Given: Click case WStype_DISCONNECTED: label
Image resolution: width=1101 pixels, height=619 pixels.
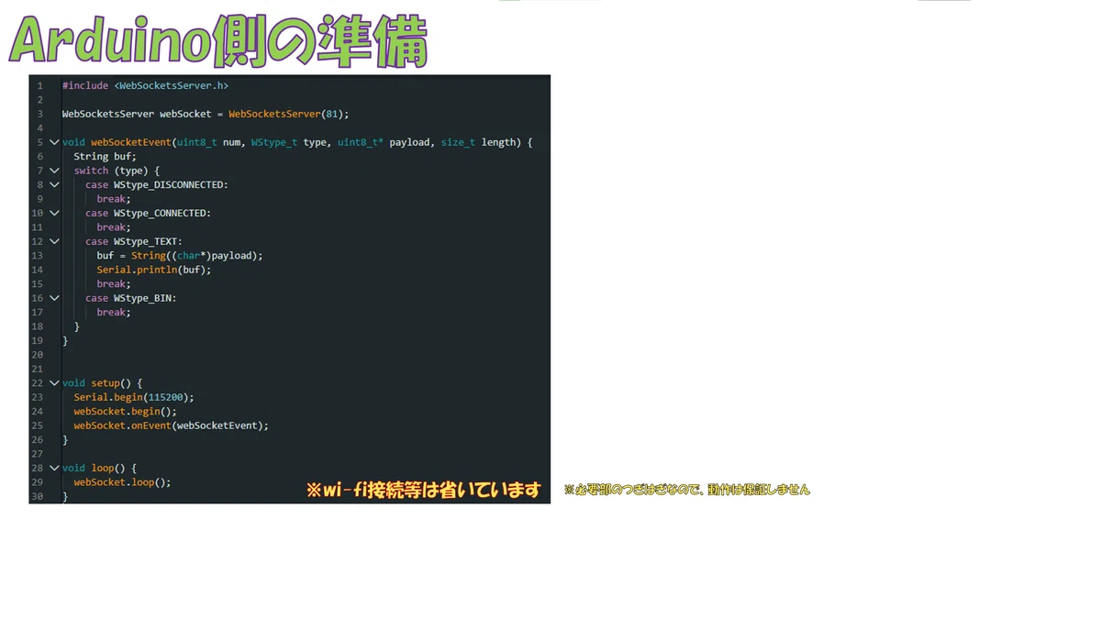Looking at the screenshot, I should coord(157,184).
